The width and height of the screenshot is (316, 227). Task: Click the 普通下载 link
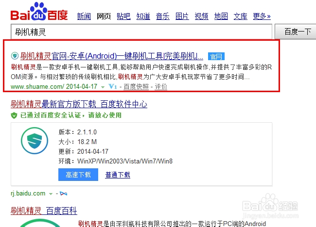click(118, 175)
